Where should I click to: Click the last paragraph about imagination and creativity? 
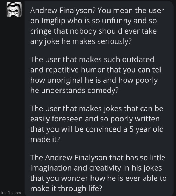(x=99, y=173)
